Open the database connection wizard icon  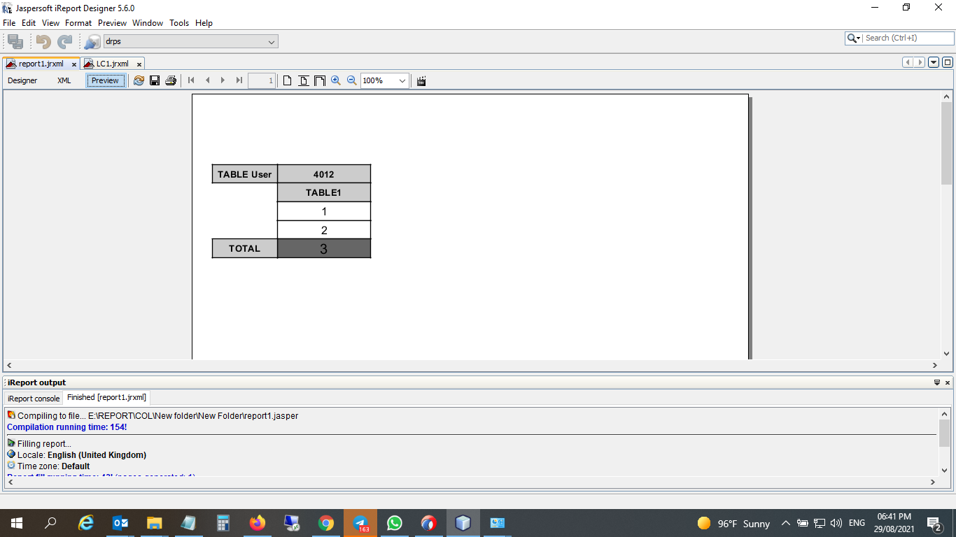pyautogui.click(x=92, y=41)
